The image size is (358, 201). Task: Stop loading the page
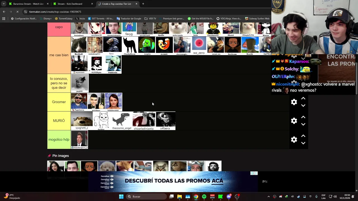pyautogui.click(x=17, y=12)
